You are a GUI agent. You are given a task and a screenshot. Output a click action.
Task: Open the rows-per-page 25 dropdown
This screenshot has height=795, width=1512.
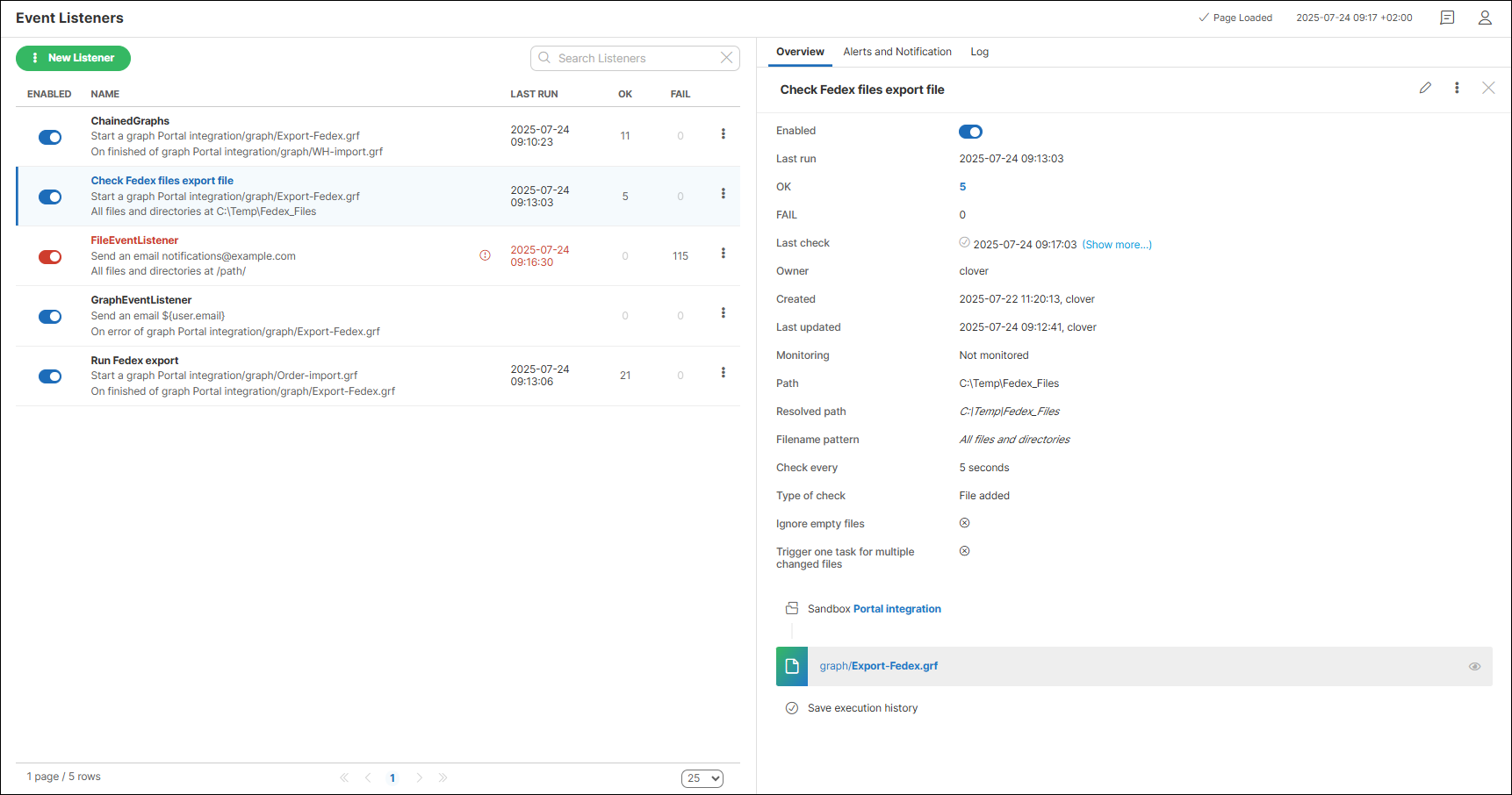(x=702, y=778)
